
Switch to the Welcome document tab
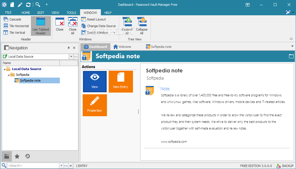[x=122, y=47]
